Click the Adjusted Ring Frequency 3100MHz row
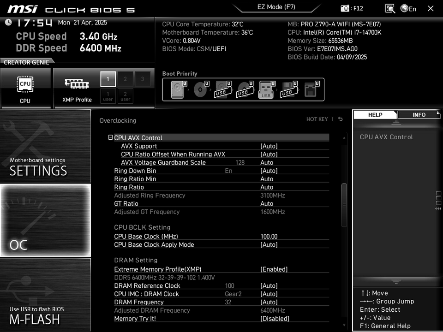443x332 pixels. (x=221, y=195)
